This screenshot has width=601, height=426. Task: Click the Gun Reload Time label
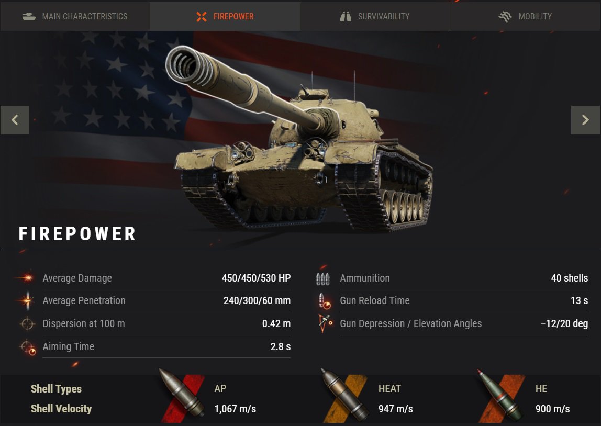[374, 301]
